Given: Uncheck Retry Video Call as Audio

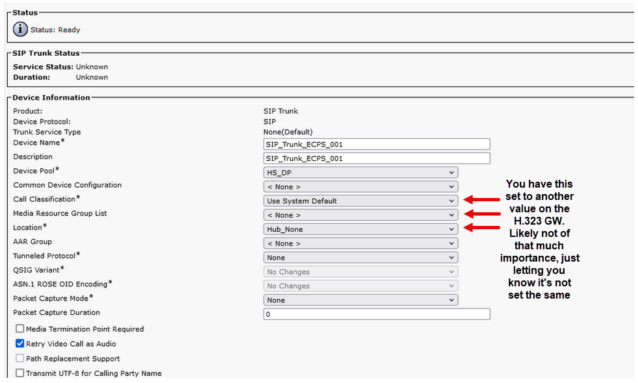Looking at the screenshot, I should pos(20,343).
